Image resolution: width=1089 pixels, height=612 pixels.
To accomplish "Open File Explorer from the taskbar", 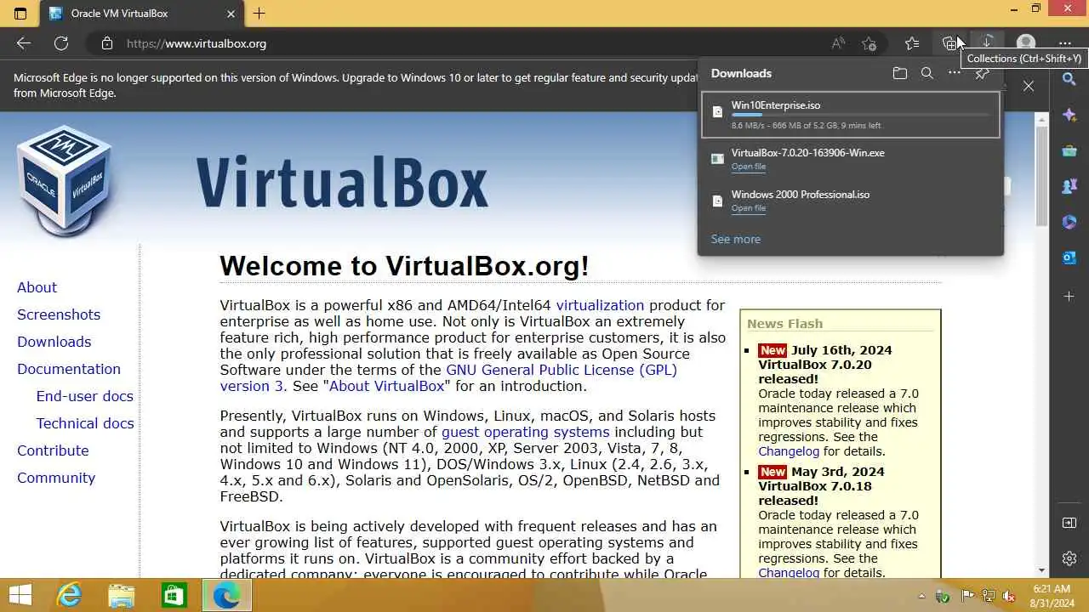I will pos(121,595).
